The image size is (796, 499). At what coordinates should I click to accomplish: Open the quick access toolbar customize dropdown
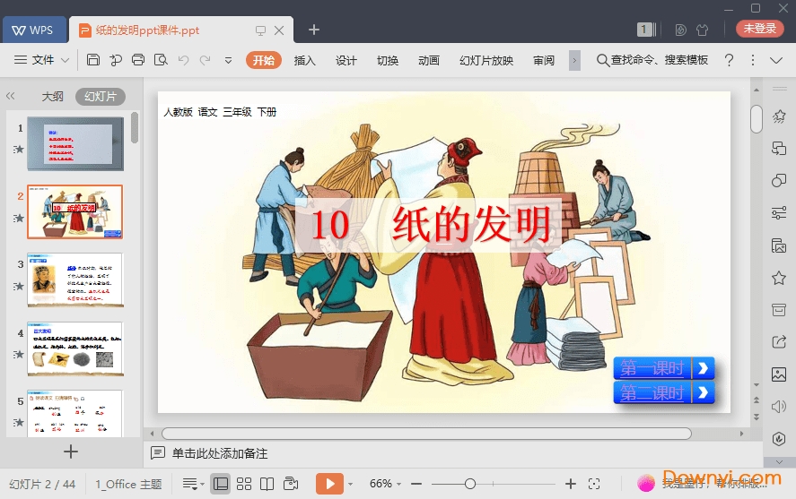[x=229, y=60]
